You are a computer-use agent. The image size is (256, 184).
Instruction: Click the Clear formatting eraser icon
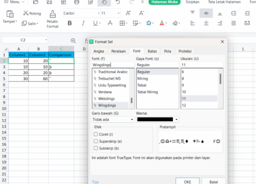click(x=175, y=23)
